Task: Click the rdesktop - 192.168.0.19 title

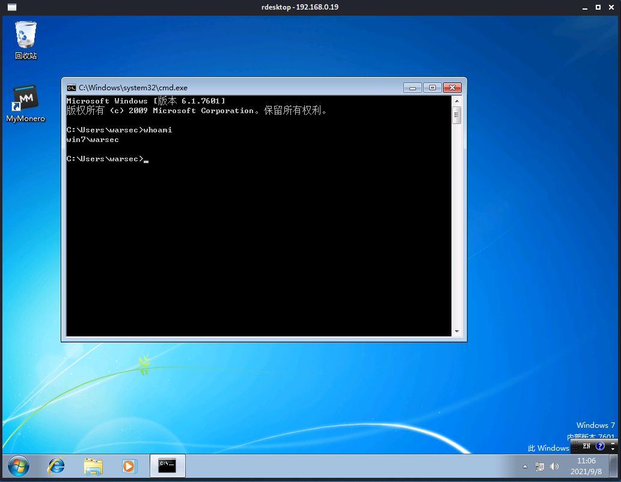Action: point(300,7)
